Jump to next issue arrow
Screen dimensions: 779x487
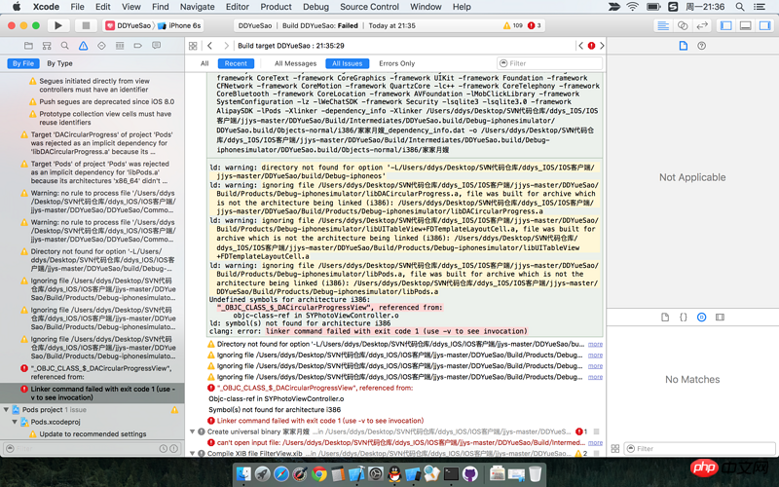tap(602, 46)
